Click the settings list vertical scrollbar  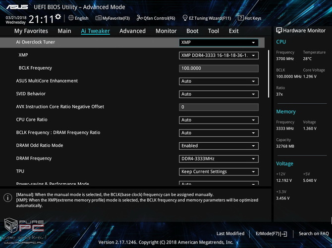point(269,74)
